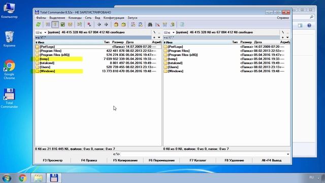
Task: Switch to thumbnails view toolbar icon
Action: coord(62,24)
